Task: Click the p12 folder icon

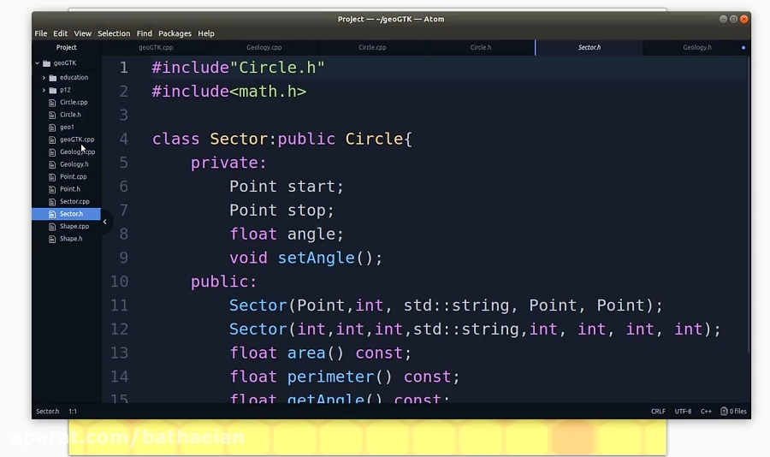Action: 52,90
